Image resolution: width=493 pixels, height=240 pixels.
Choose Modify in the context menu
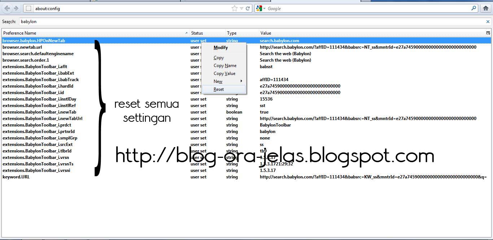[224, 48]
